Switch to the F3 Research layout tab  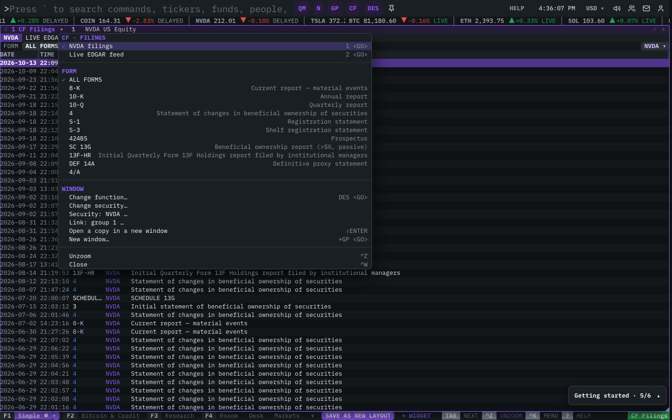click(x=172, y=416)
